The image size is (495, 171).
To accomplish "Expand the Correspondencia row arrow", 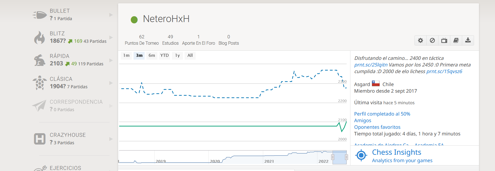I will coord(111,106).
